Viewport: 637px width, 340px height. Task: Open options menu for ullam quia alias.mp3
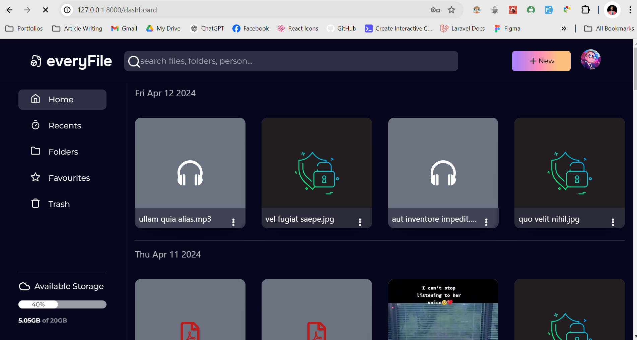click(x=233, y=222)
